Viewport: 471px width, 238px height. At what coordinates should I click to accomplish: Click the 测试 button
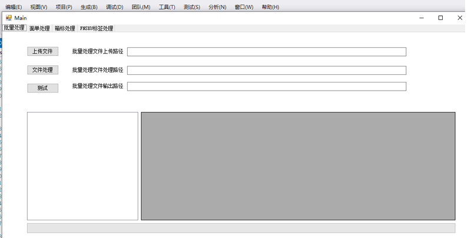point(42,88)
